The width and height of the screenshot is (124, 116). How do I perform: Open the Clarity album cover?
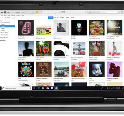click(x=97, y=69)
